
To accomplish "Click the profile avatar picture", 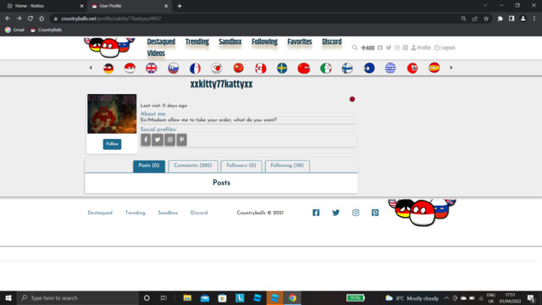I will point(112,114).
